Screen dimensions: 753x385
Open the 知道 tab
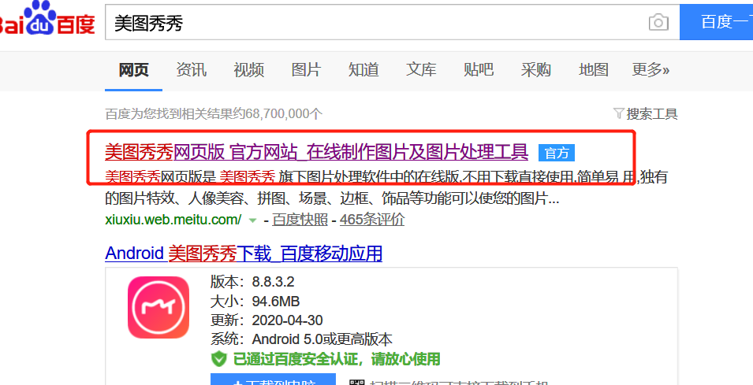[x=363, y=70]
